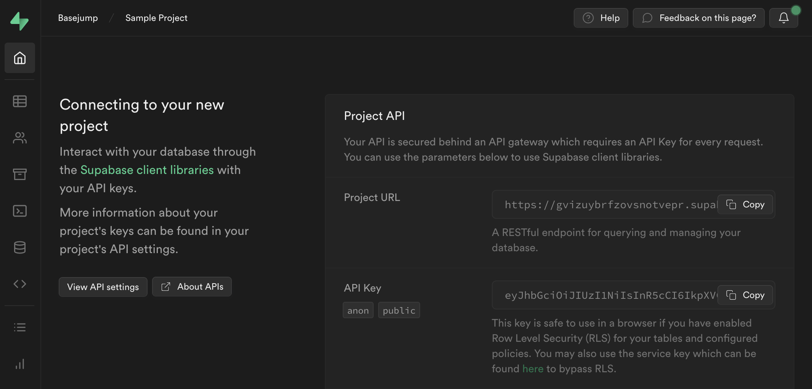Click View API settings button
This screenshot has width=812, height=389.
[103, 287]
